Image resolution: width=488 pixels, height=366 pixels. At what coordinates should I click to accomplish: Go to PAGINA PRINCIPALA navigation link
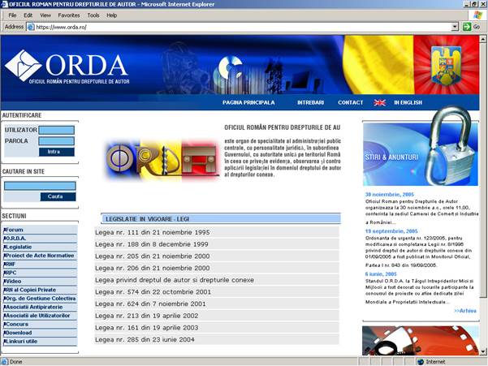248,103
